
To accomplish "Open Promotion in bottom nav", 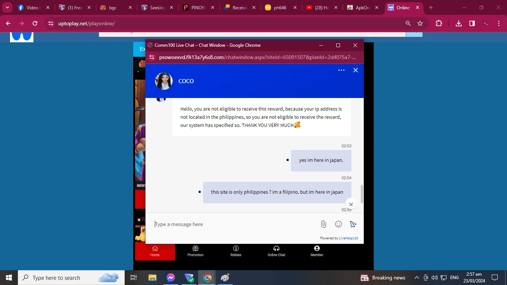I will [x=195, y=251].
